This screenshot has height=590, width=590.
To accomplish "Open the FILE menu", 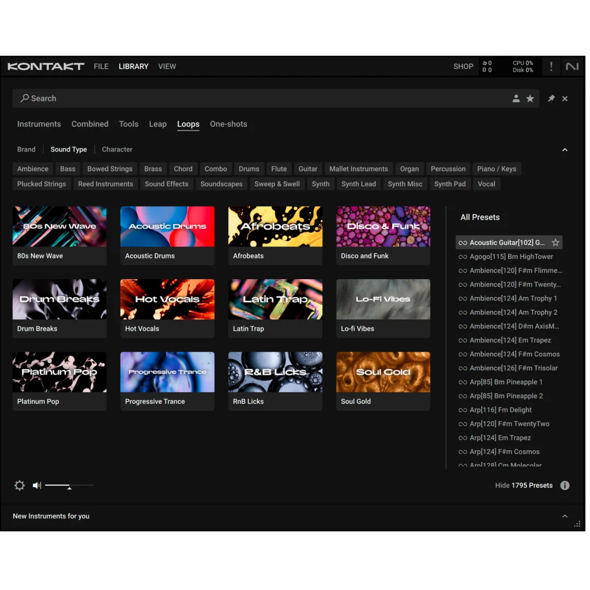I will coord(101,67).
